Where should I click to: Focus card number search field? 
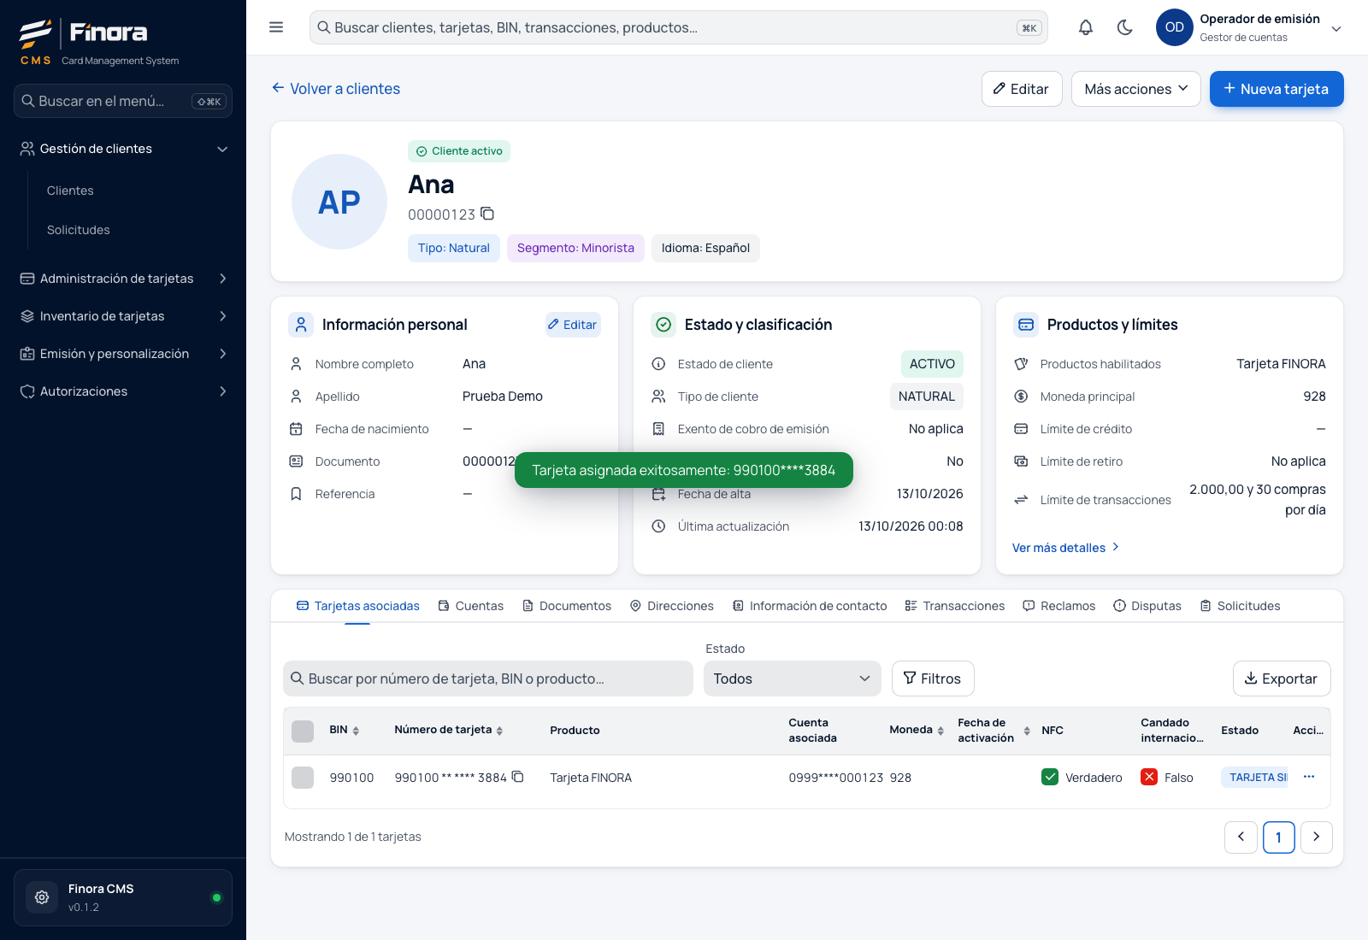[488, 679]
